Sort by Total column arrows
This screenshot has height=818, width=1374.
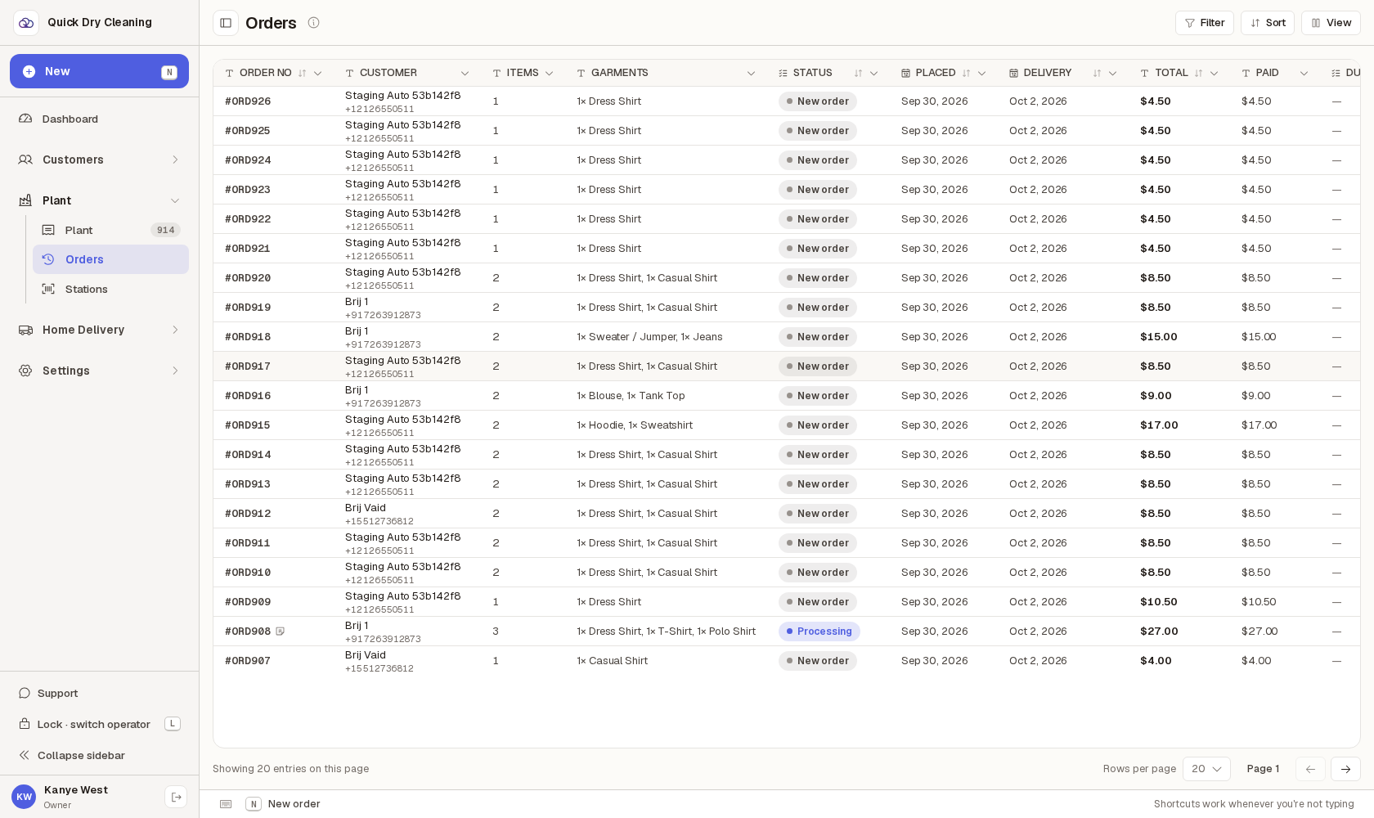click(x=1198, y=74)
